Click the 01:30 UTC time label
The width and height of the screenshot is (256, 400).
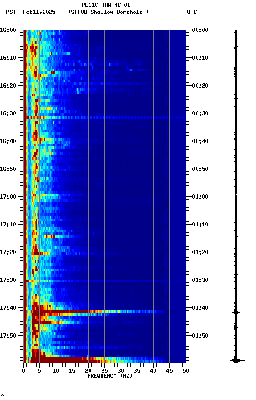200,280
